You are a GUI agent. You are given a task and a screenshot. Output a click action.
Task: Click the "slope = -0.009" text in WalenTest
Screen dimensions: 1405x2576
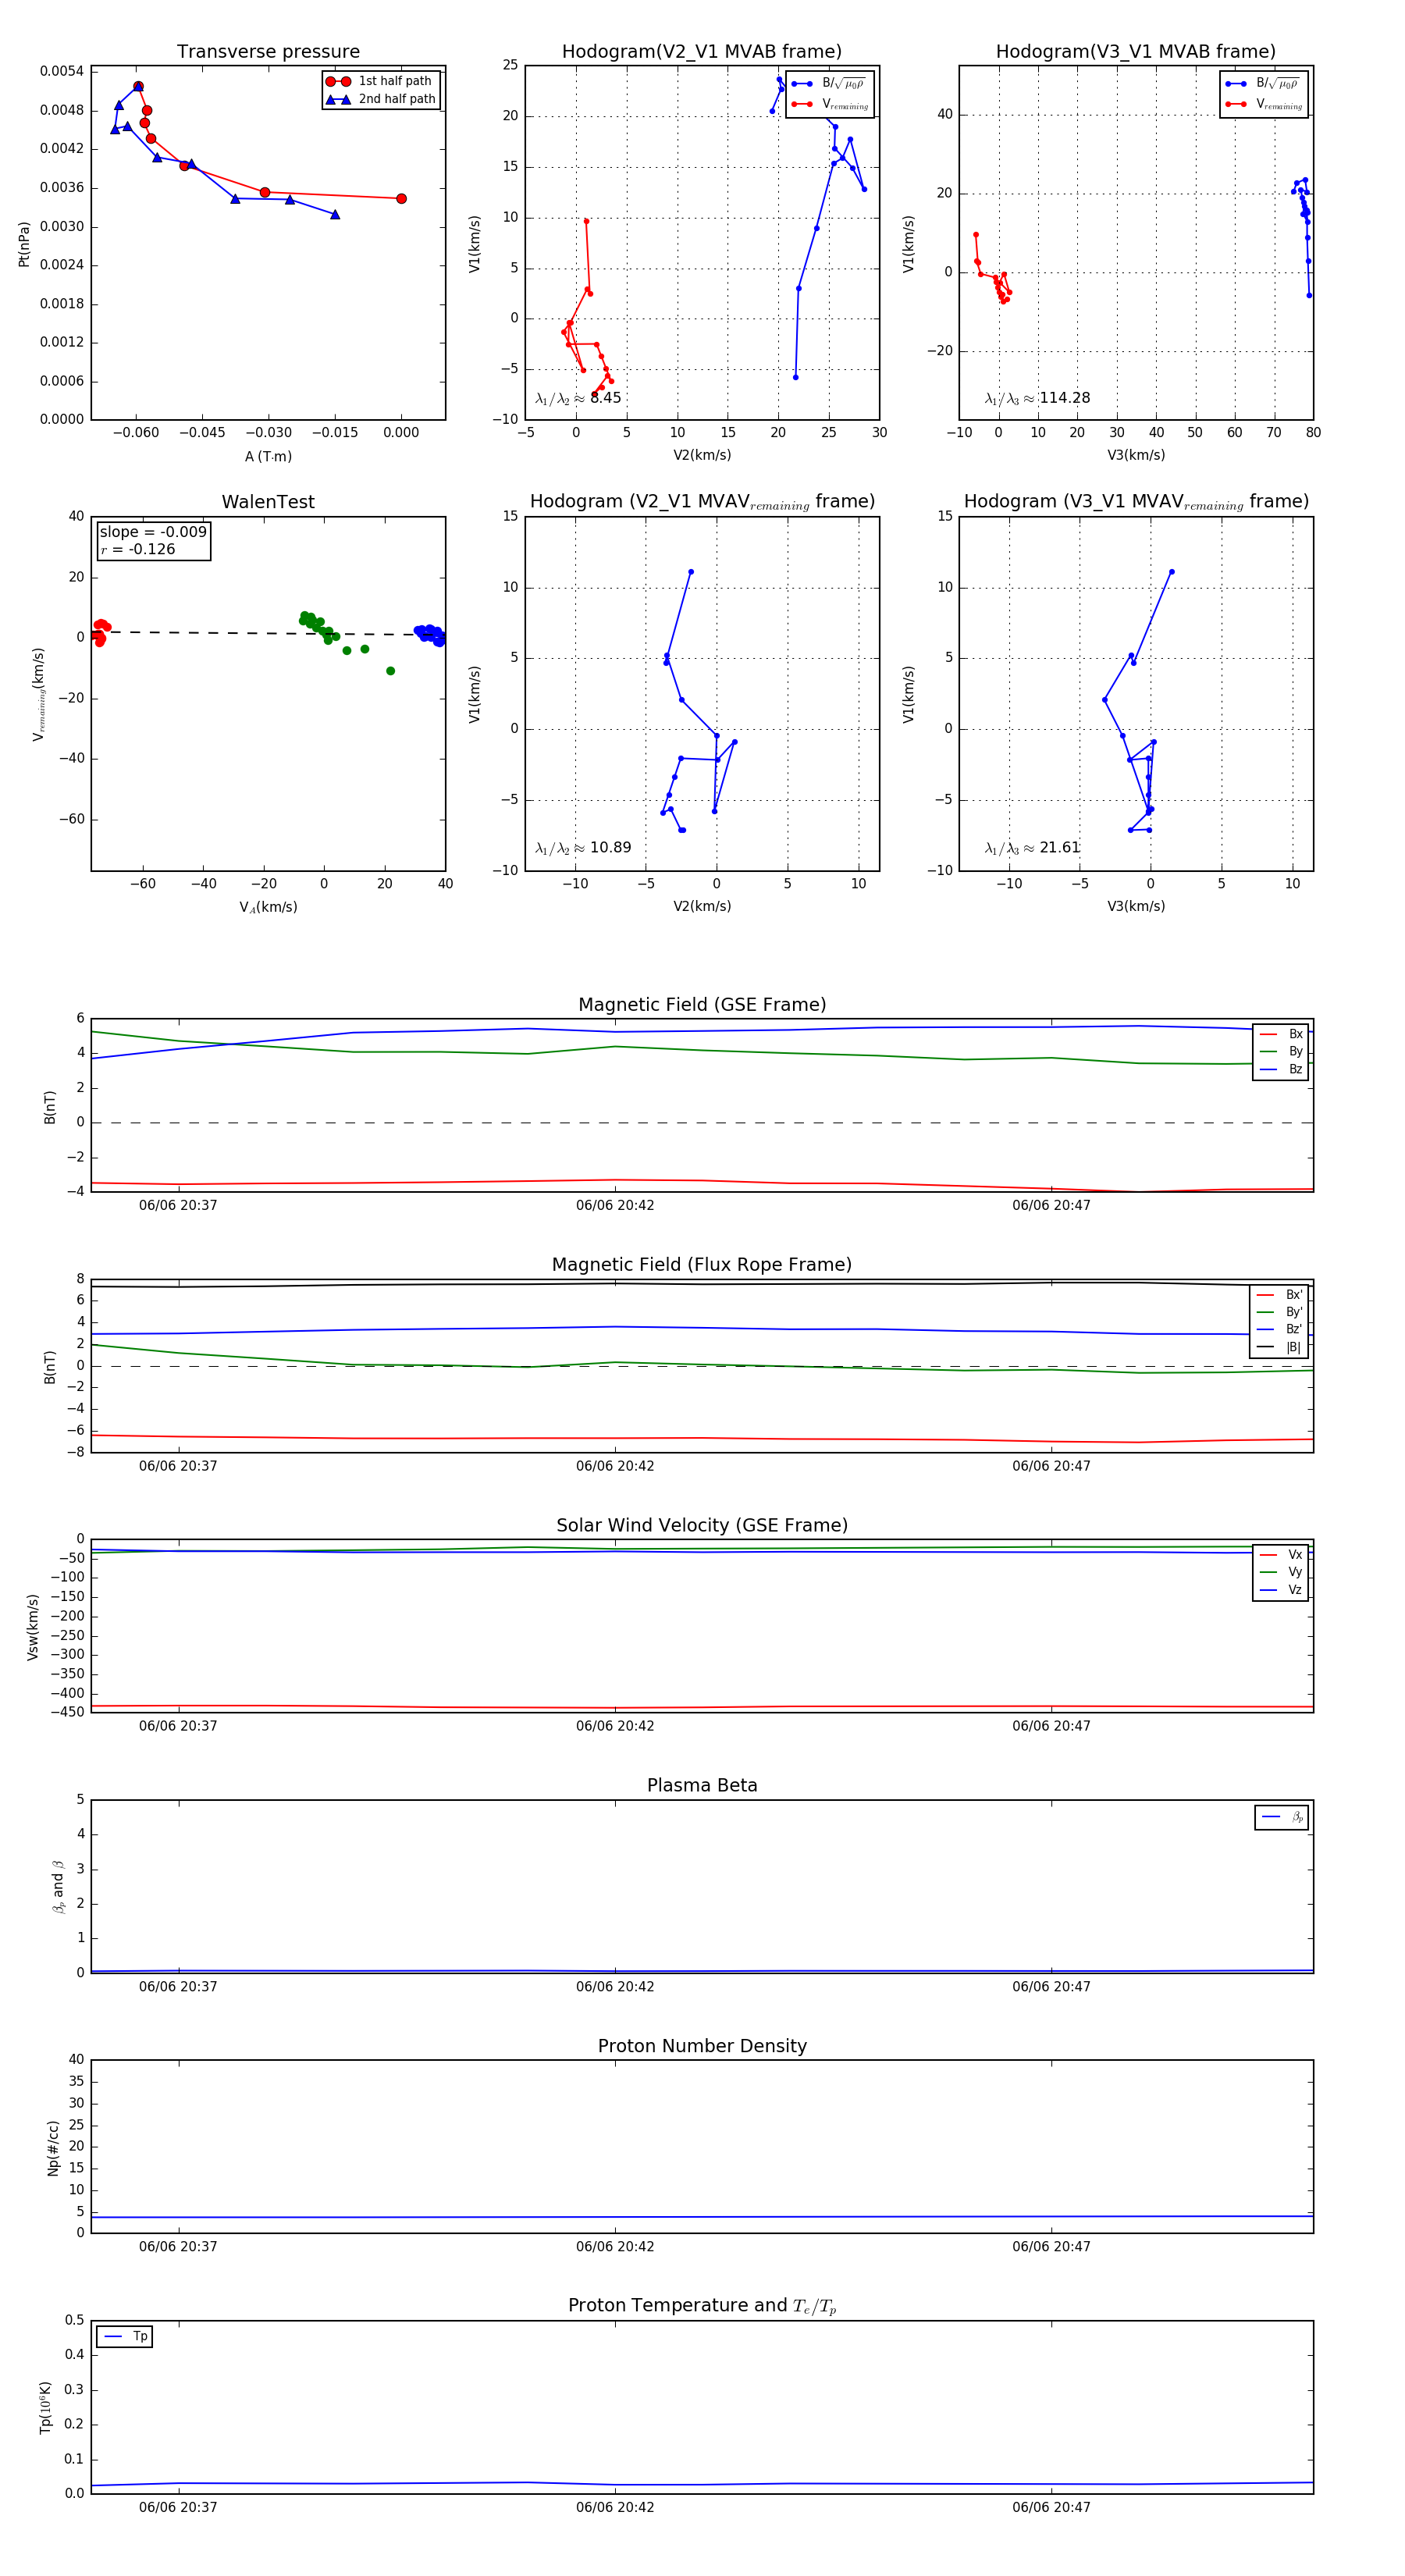click(153, 532)
